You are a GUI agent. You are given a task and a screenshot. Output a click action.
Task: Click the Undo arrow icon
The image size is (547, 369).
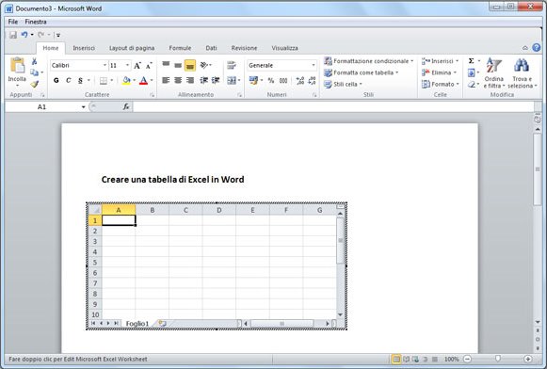pyautogui.click(x=24, y=35)
